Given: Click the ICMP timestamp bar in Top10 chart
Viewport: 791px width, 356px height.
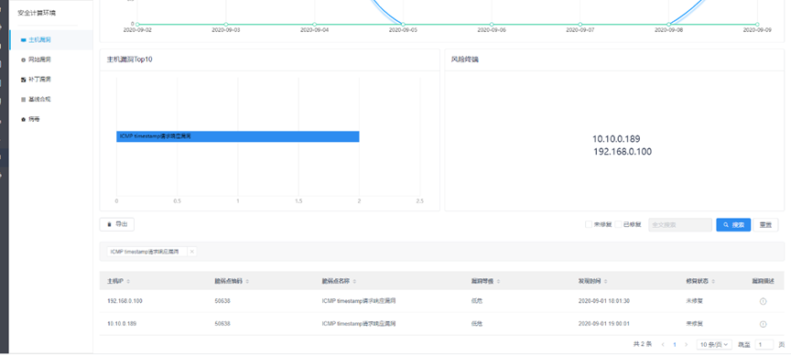Looking at the screenshot, I should [x=238, y=136].
